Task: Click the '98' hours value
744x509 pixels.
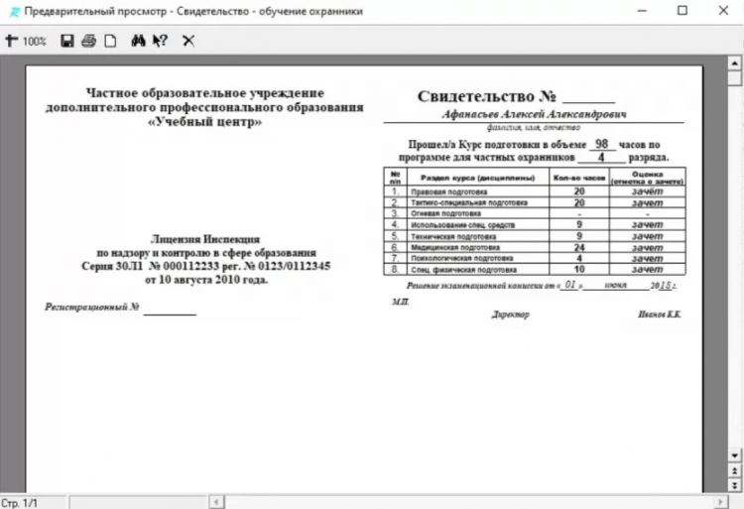Action: (x=601, y=144)
